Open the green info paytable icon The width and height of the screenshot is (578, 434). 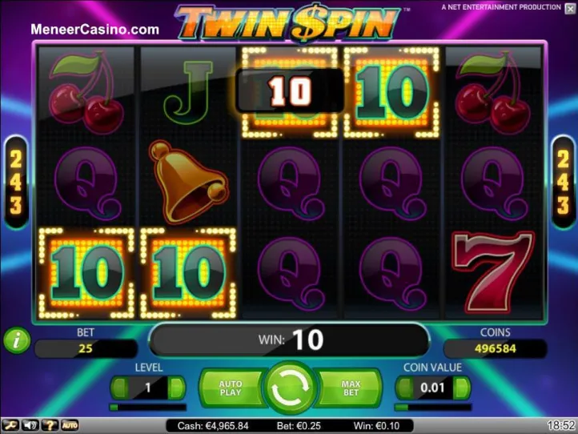tap(17, 340)
